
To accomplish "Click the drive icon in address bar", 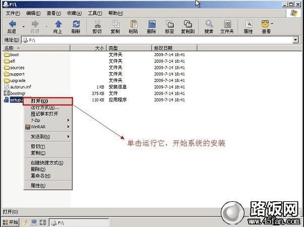I will click(x=25, y=40).
